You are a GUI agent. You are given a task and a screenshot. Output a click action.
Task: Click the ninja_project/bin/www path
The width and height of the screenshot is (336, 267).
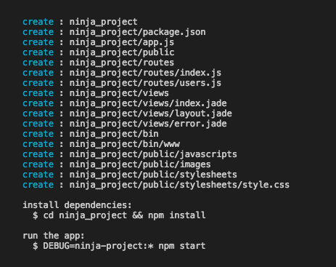tap(125, 144)
